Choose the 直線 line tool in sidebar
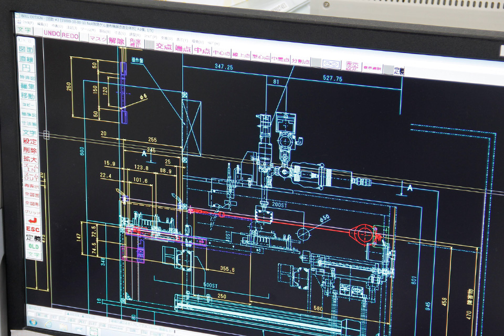 [27, 59]
